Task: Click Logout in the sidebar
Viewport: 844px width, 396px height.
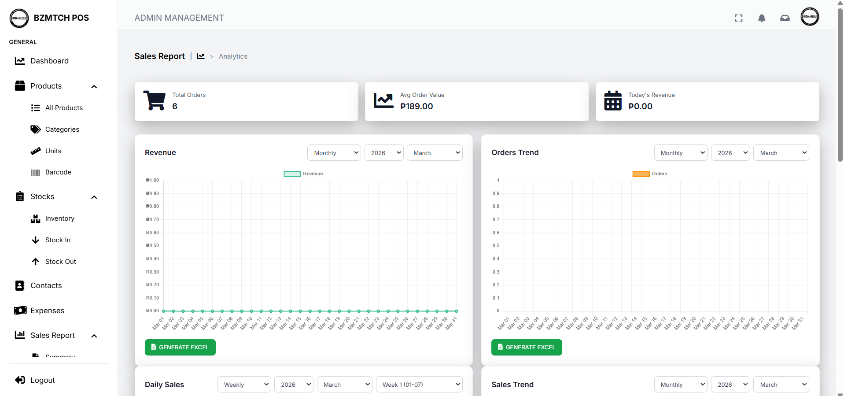Action: (42, 380)
